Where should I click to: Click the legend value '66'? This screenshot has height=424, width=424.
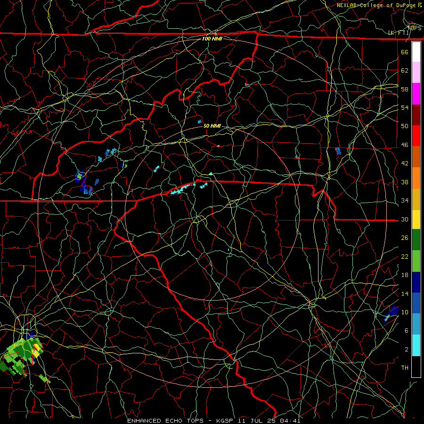(x=405, y=52)
